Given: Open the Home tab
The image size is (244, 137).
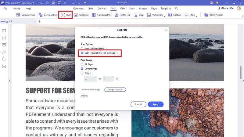Looking at the screenshot, I should point(17,9).
